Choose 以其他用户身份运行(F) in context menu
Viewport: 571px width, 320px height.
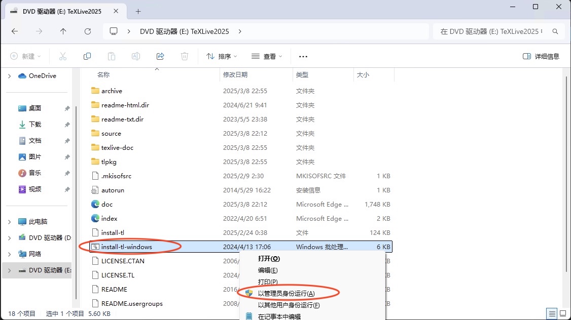289,305
